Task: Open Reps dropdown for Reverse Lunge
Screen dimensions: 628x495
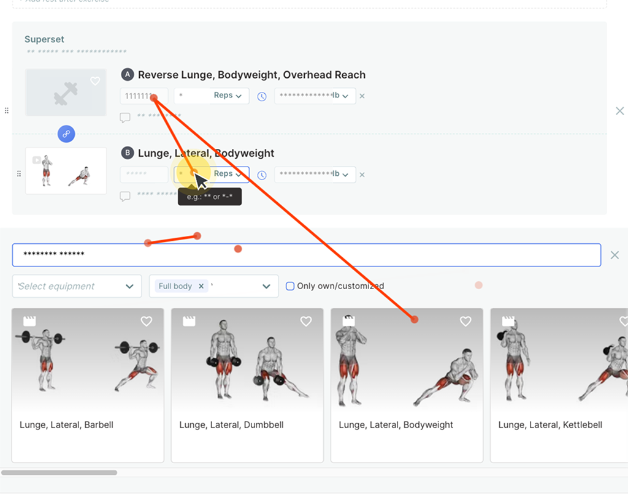Action: click(227, 96)
